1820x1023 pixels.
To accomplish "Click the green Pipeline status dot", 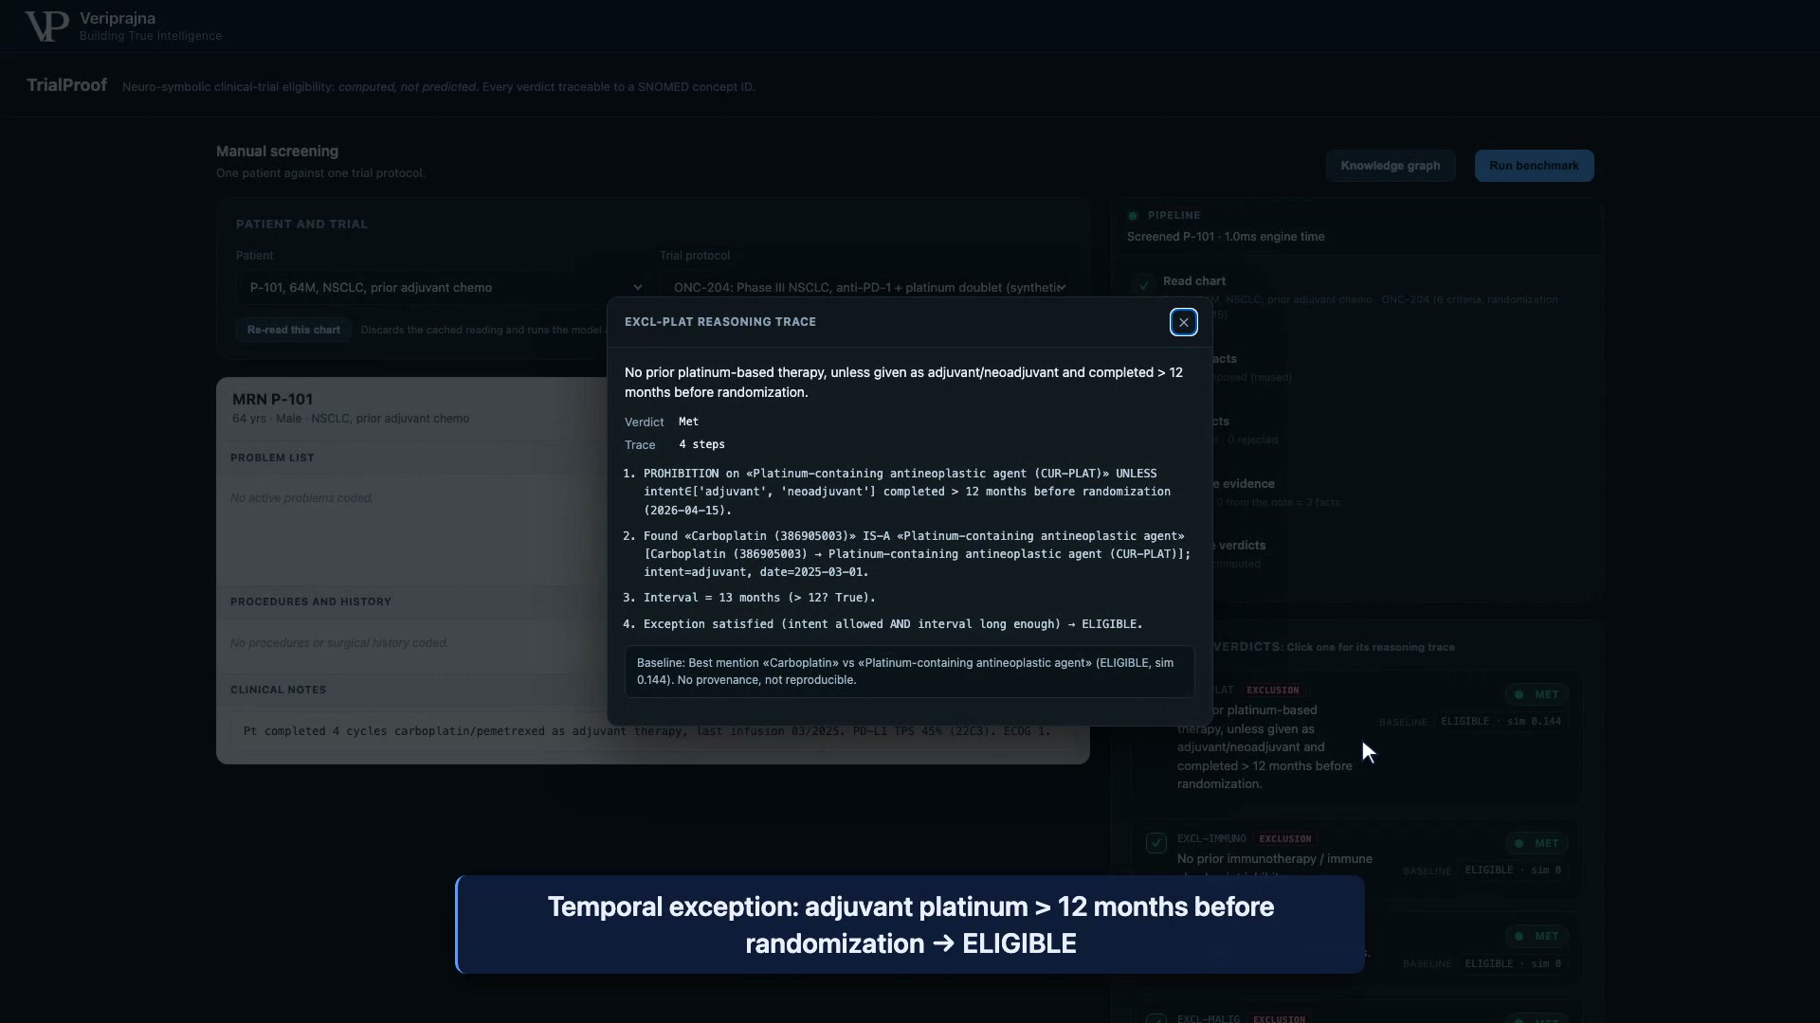I will [x=1132, y=216].
